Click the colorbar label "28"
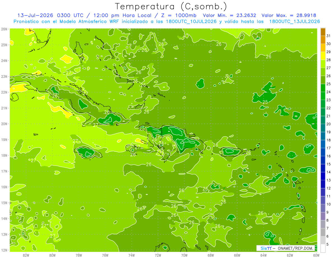This screenshot has width=336, height=259. pos(329,60)
